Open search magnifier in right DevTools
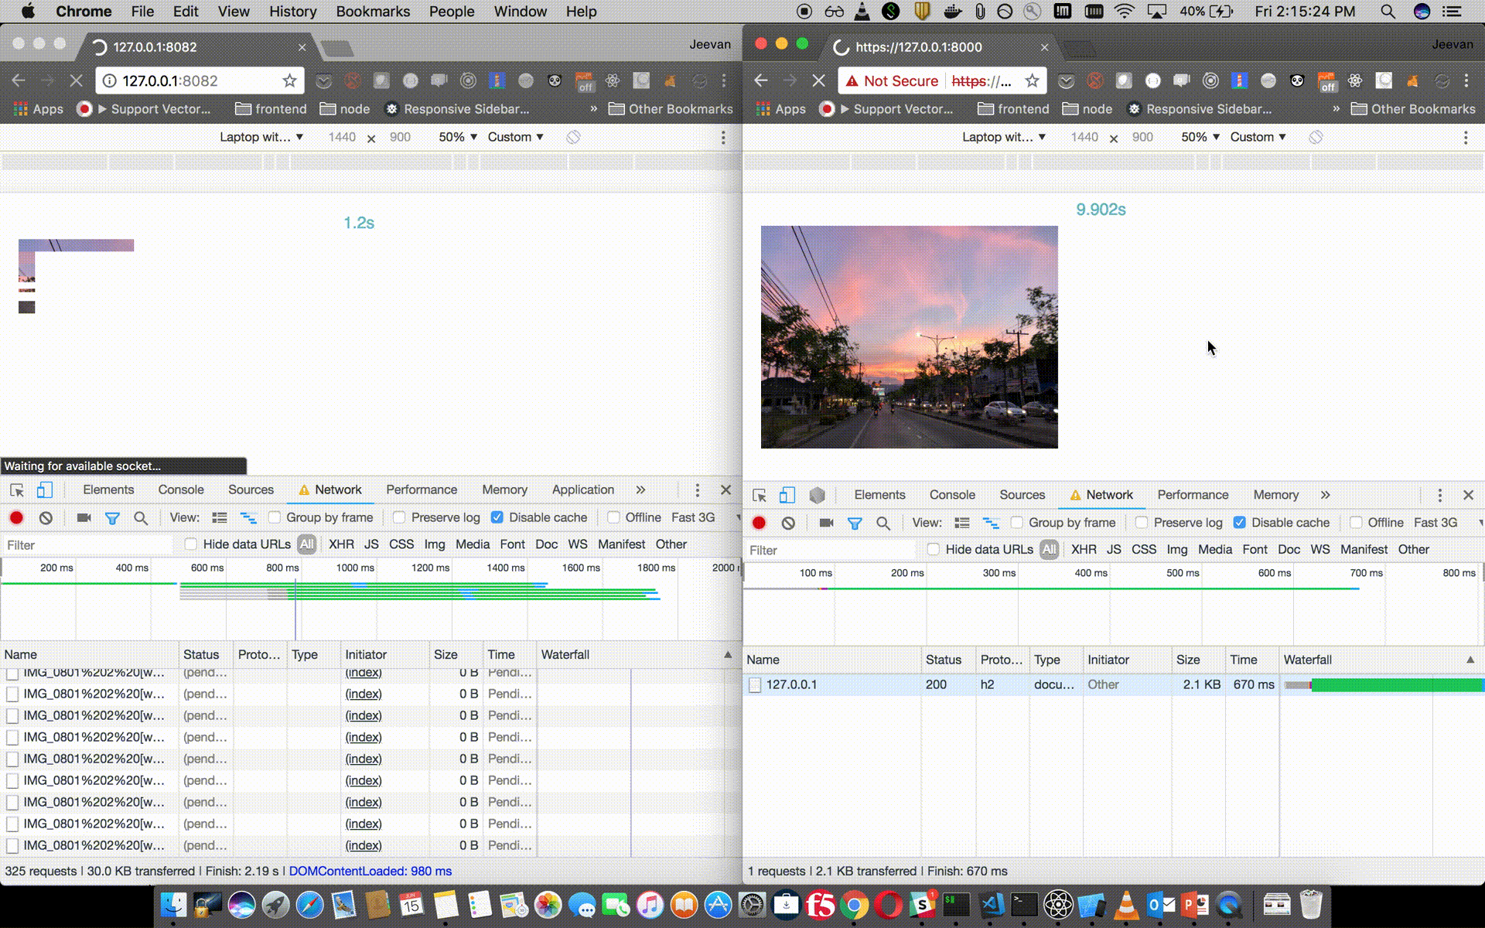Viewport: 1485px width, 928px height. click(x=883, y=524)
